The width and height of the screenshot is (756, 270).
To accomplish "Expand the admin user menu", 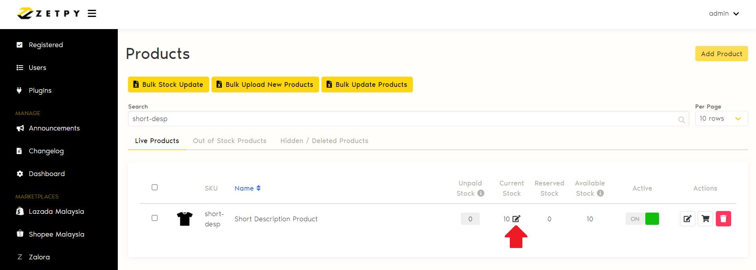I will point(724,14).
